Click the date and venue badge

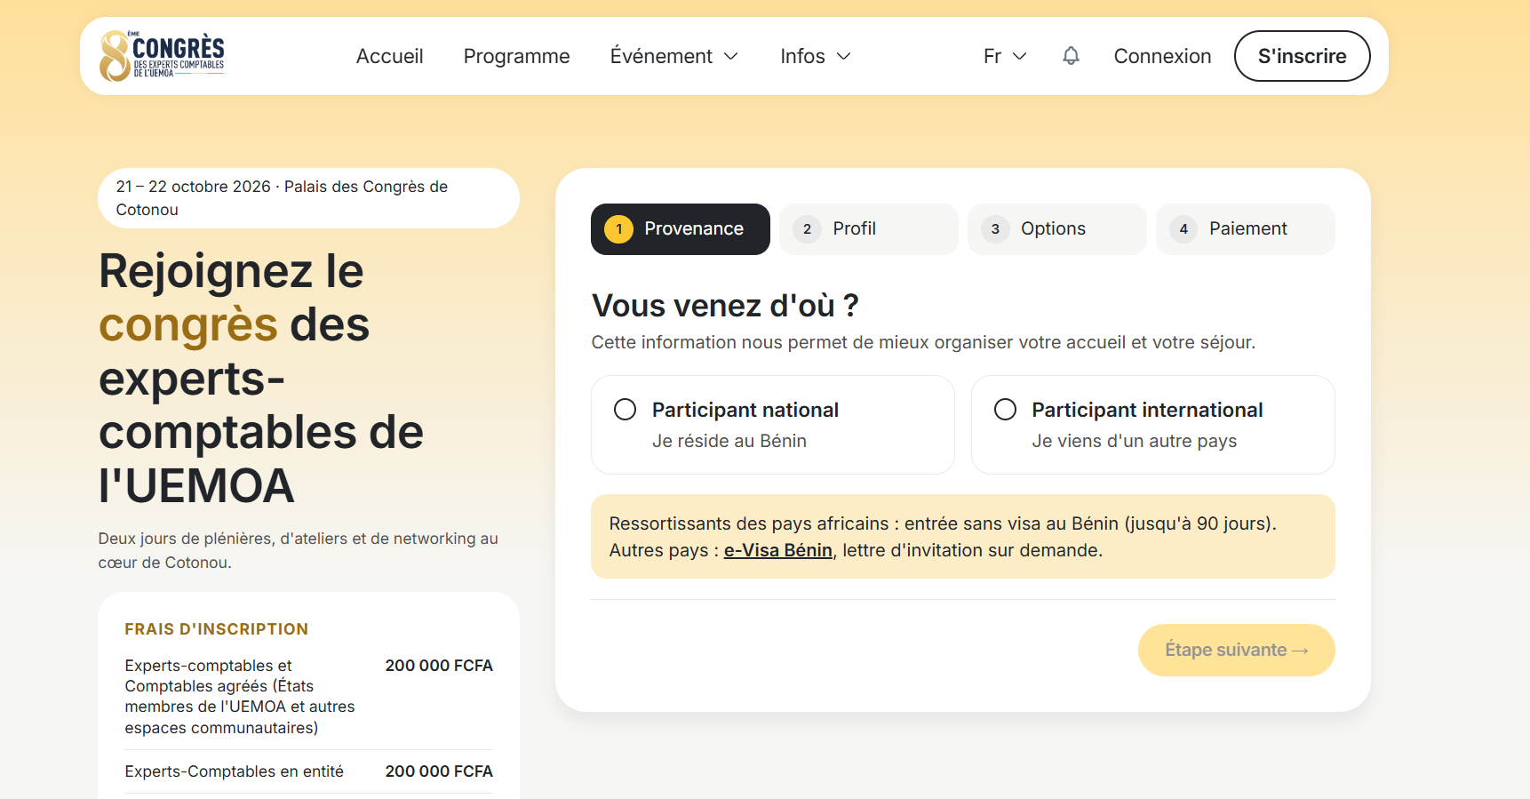(x=308, y=198)
